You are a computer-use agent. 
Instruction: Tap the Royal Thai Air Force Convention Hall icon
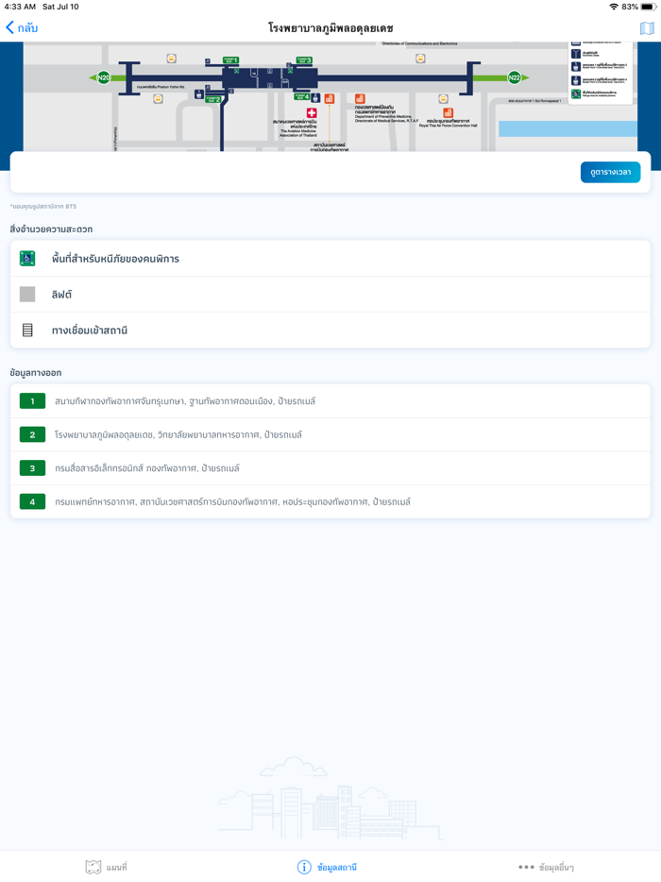click(x=448, y=113)
